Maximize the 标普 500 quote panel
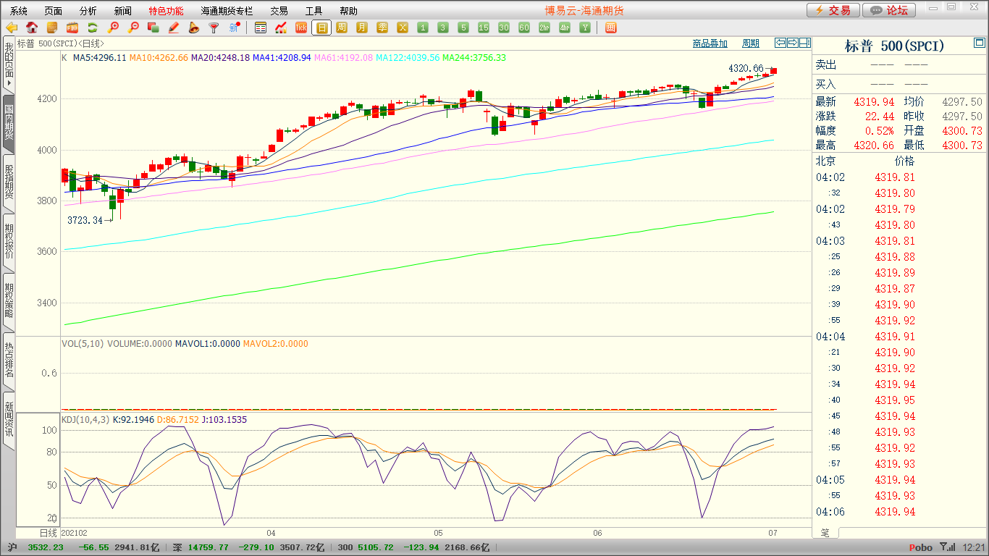 click(x=980, y=44)
